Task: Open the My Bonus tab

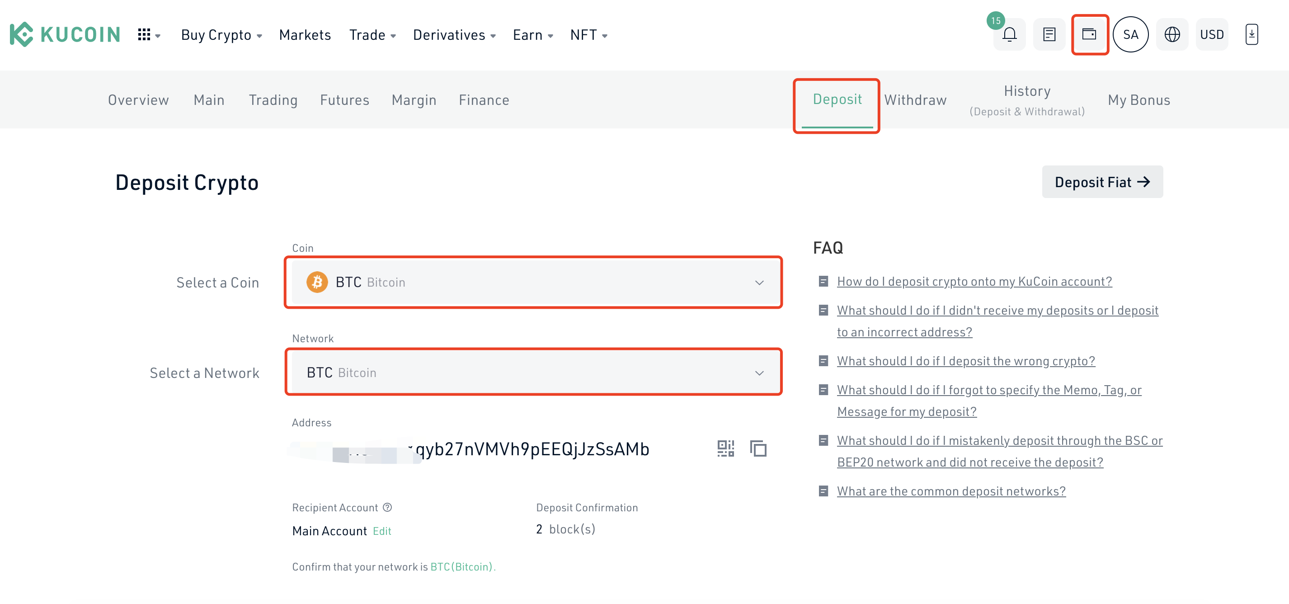Action: (1138, 99)
